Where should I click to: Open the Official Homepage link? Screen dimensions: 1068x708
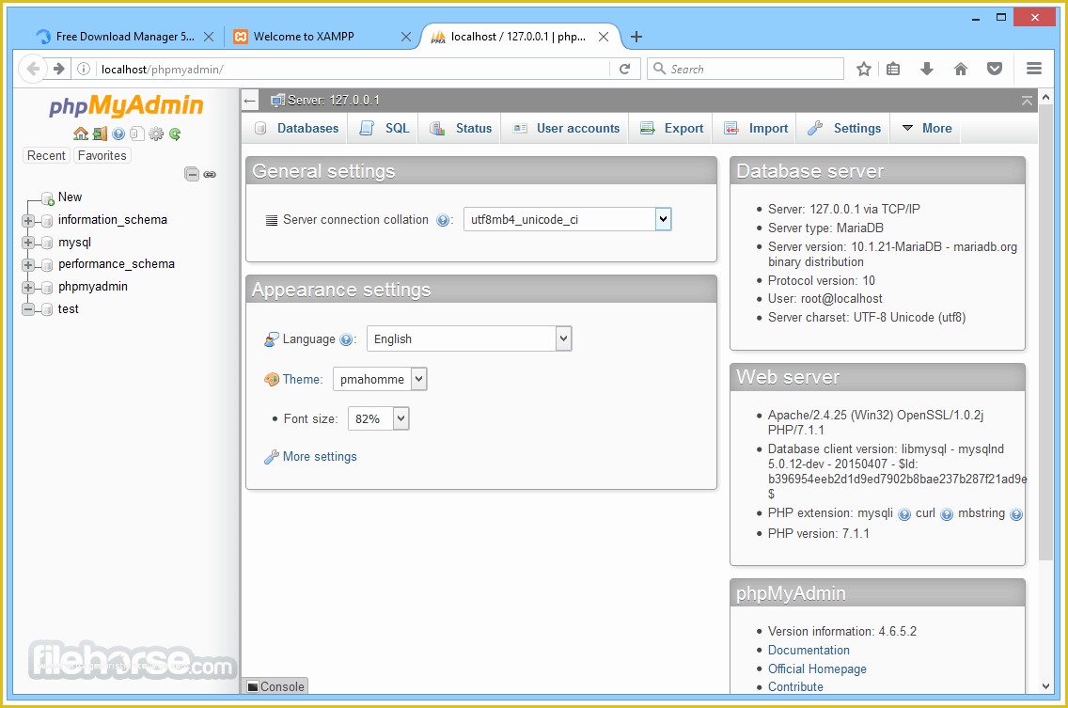(x=817, y=669)
